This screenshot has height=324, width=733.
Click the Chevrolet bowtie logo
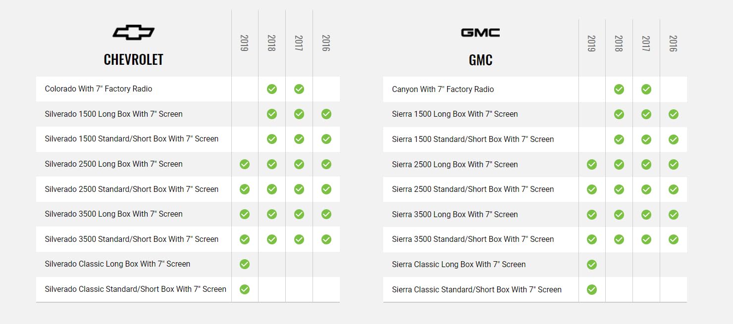pos(133,33)
